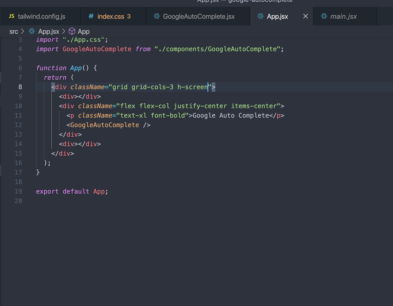Click the React icon on the App.jsx tab
This screenshot has width=393, height=306.
(260, 16)
